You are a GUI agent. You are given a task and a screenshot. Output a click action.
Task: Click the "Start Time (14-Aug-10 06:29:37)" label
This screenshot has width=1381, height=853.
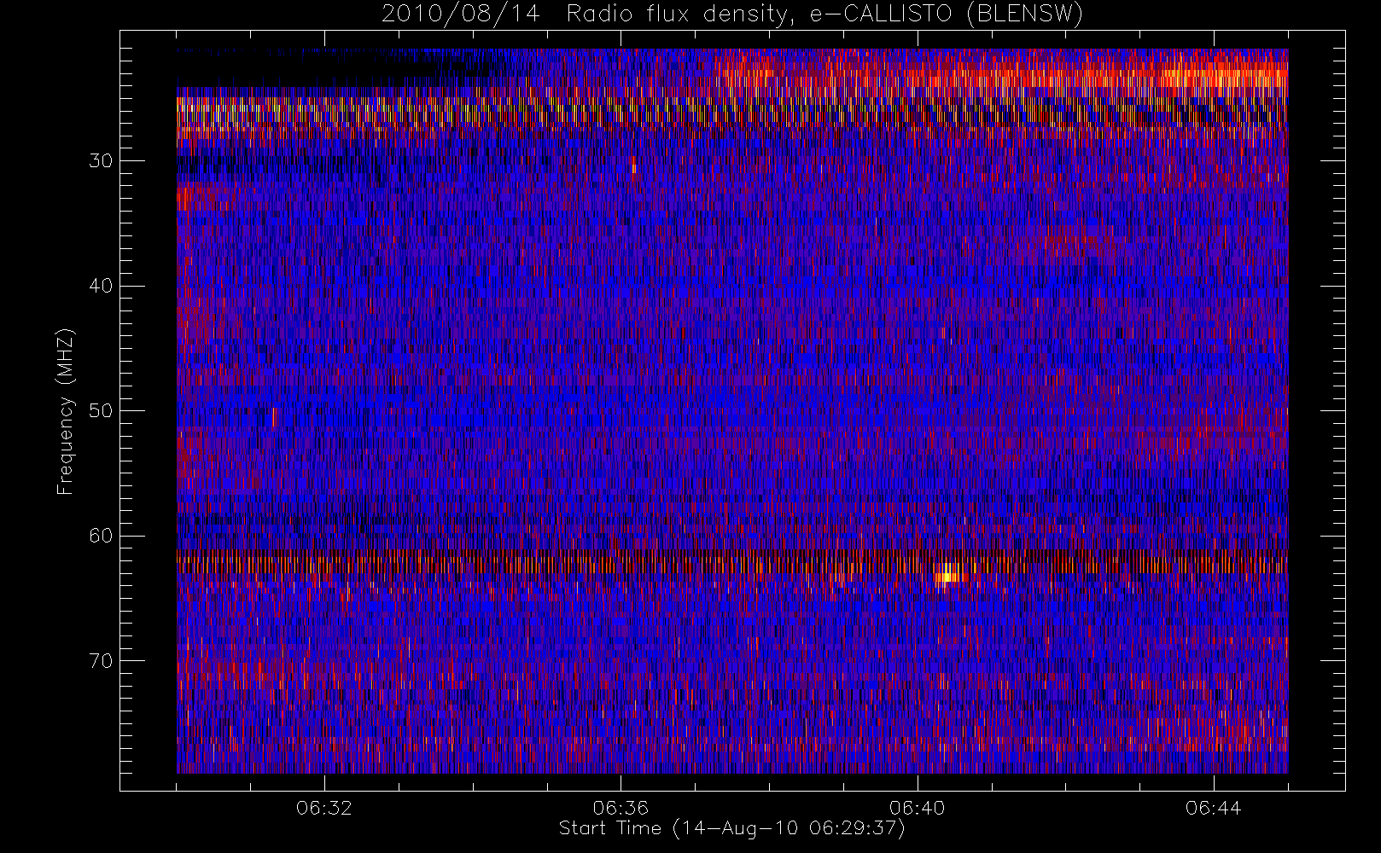(x=731, y=828)
